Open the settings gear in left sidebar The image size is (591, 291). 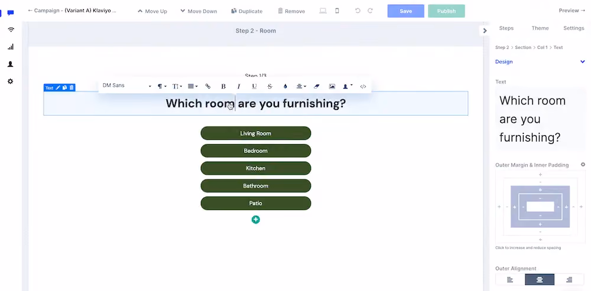(x=11, y=81)
